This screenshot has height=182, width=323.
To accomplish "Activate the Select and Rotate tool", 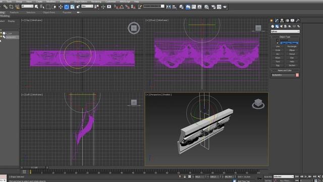I will [x=67, y=7].
